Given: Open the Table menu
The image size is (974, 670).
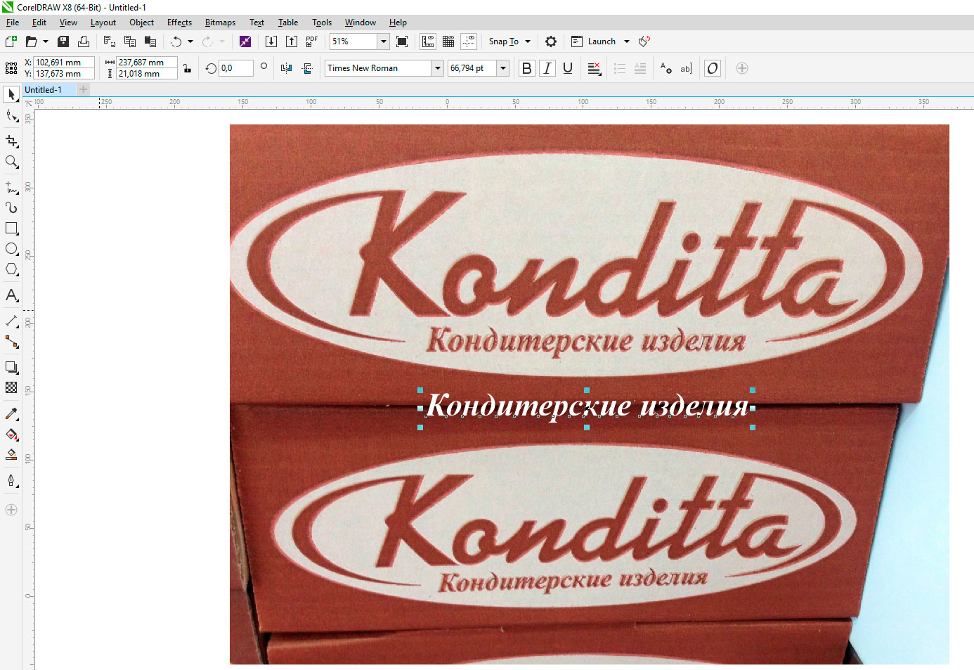Looking at the screenshot, I should pos(288,22).
